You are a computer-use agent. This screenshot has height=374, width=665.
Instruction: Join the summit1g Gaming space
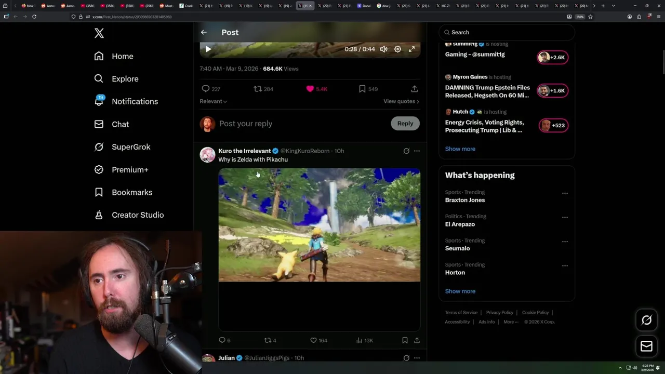tap(553, 57)
